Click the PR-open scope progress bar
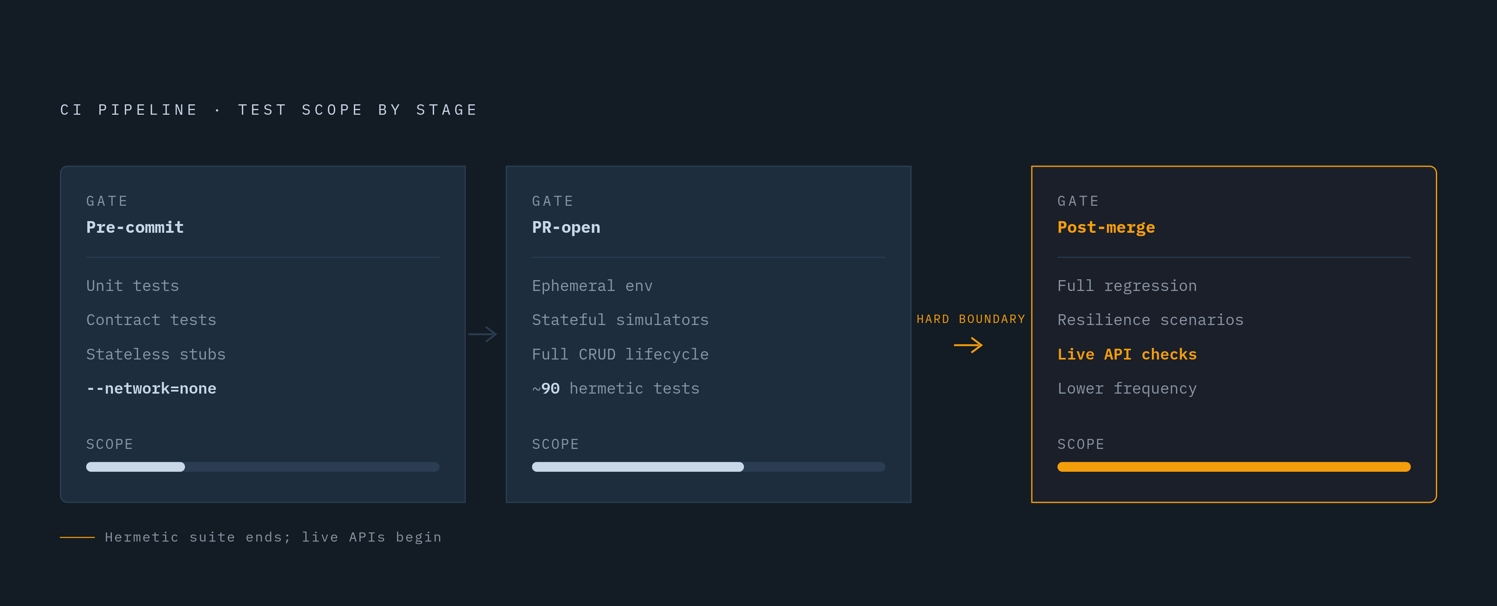 click(x=709, y=467)
